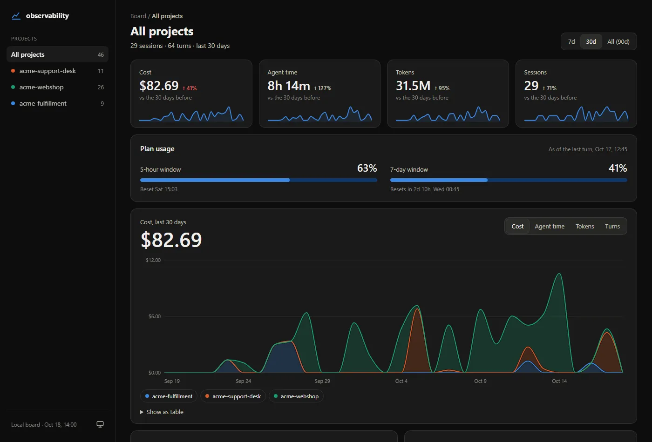Select the All (90d) time range

[618, 41]
